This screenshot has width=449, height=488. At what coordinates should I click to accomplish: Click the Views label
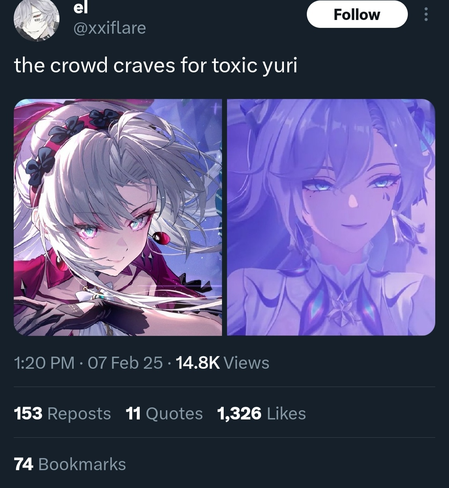click(x=246, y=363)
